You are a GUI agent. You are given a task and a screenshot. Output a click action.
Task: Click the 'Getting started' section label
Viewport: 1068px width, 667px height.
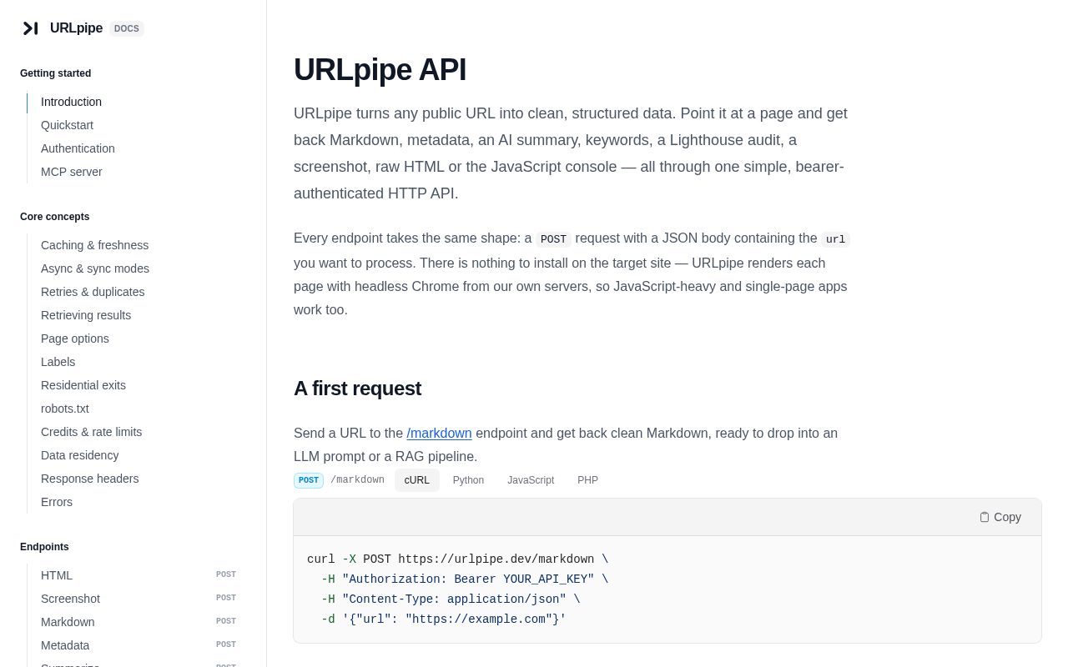(x=55, y=73)
